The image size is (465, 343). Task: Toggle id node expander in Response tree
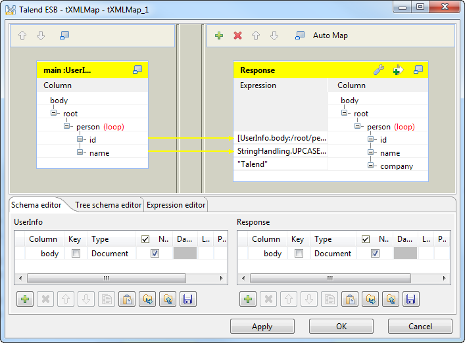click(x=370, y=139)
